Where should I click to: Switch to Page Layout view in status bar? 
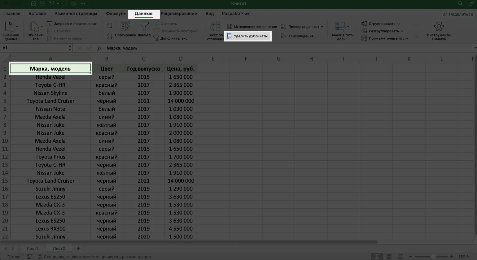[x=389, y=257]
